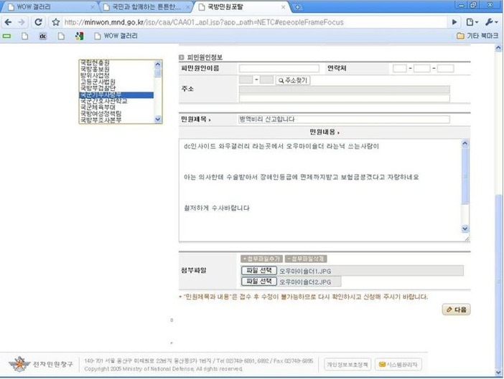Open the wrench settings menu
Screen dimensions: 504x379
coord(491,22)
